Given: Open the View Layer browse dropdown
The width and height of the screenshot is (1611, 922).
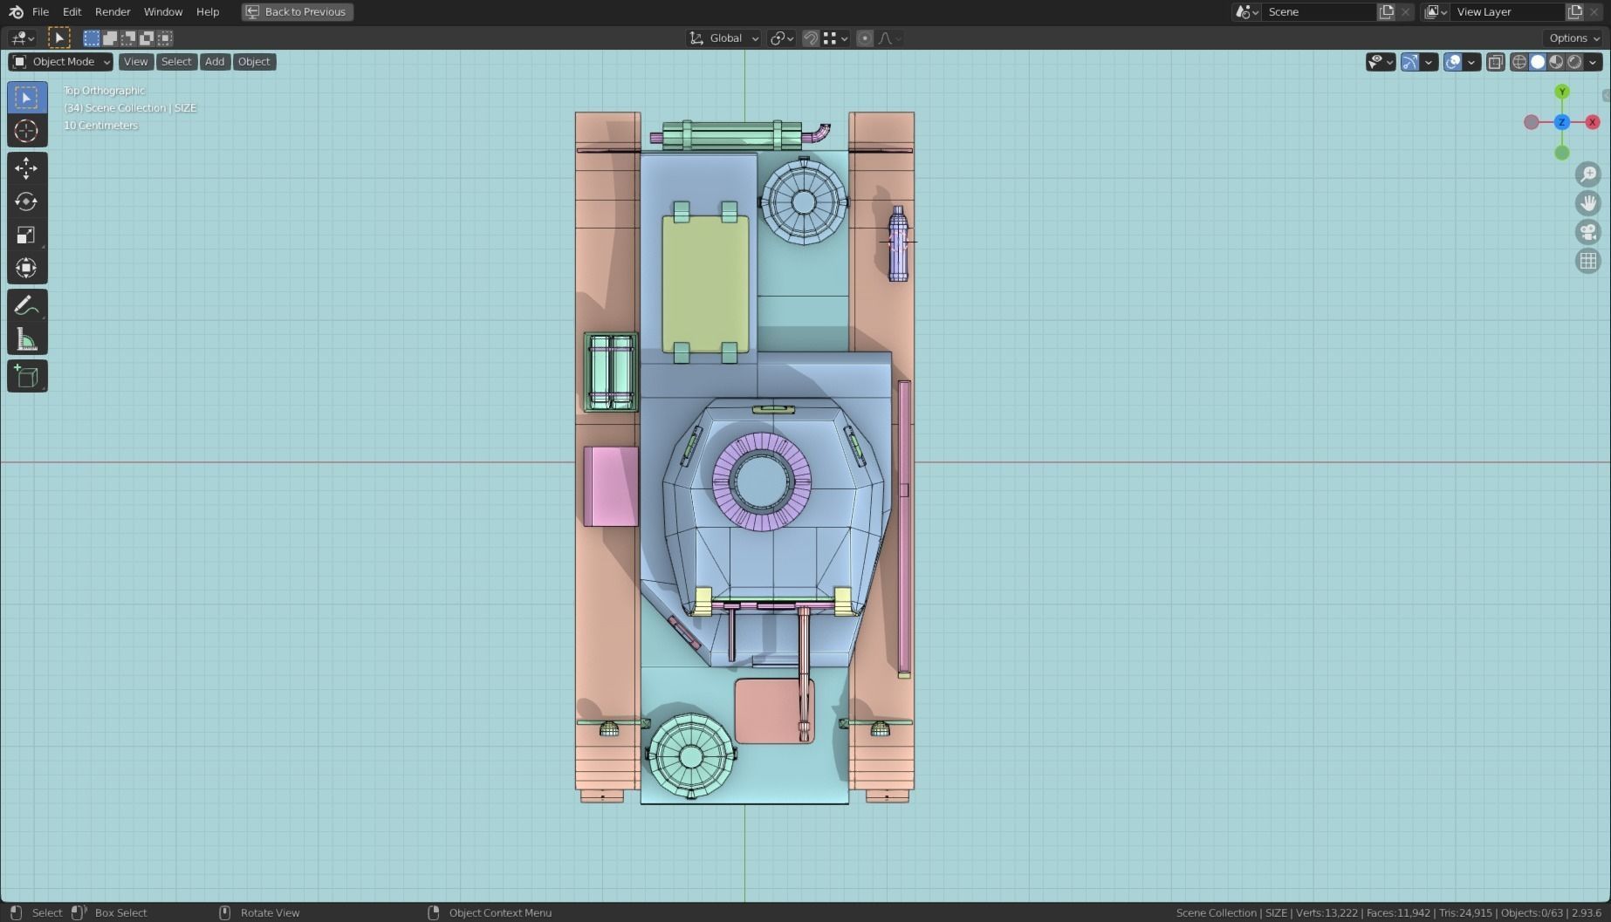Looking at the screenshot, I should pyautogui.click(x=1436, y=11).
